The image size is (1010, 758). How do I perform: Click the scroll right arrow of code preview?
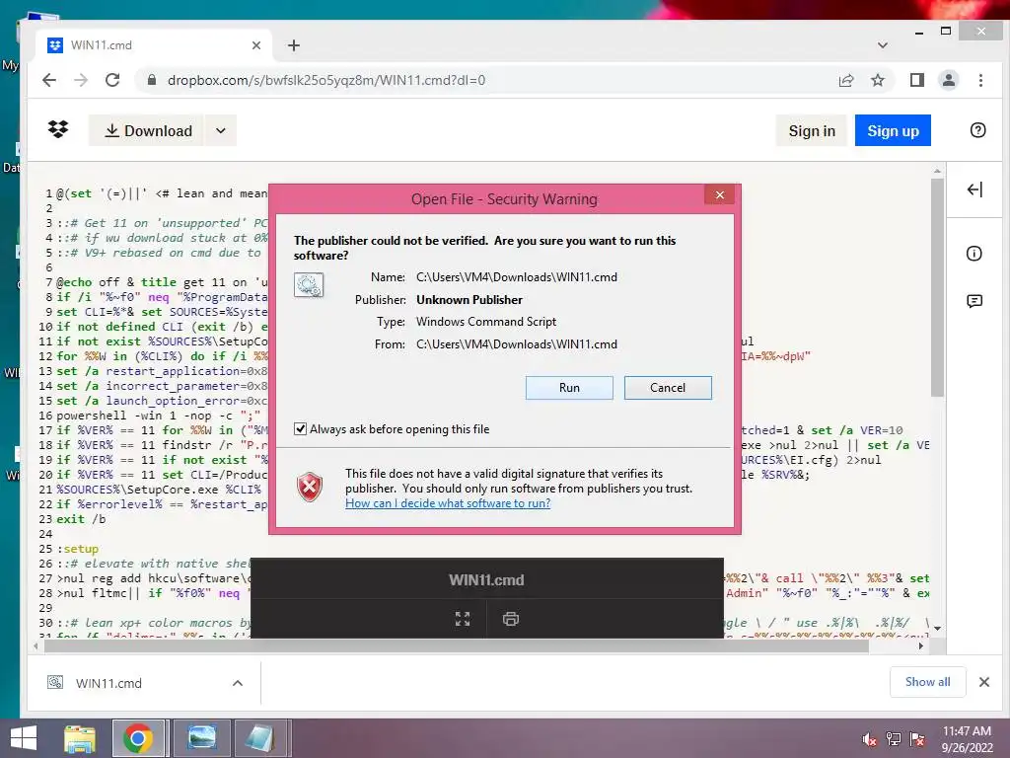921,645
